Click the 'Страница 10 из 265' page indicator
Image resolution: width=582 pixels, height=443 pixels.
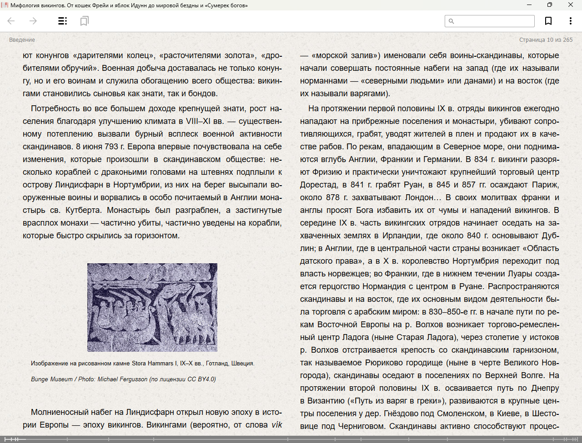(546, 40)
